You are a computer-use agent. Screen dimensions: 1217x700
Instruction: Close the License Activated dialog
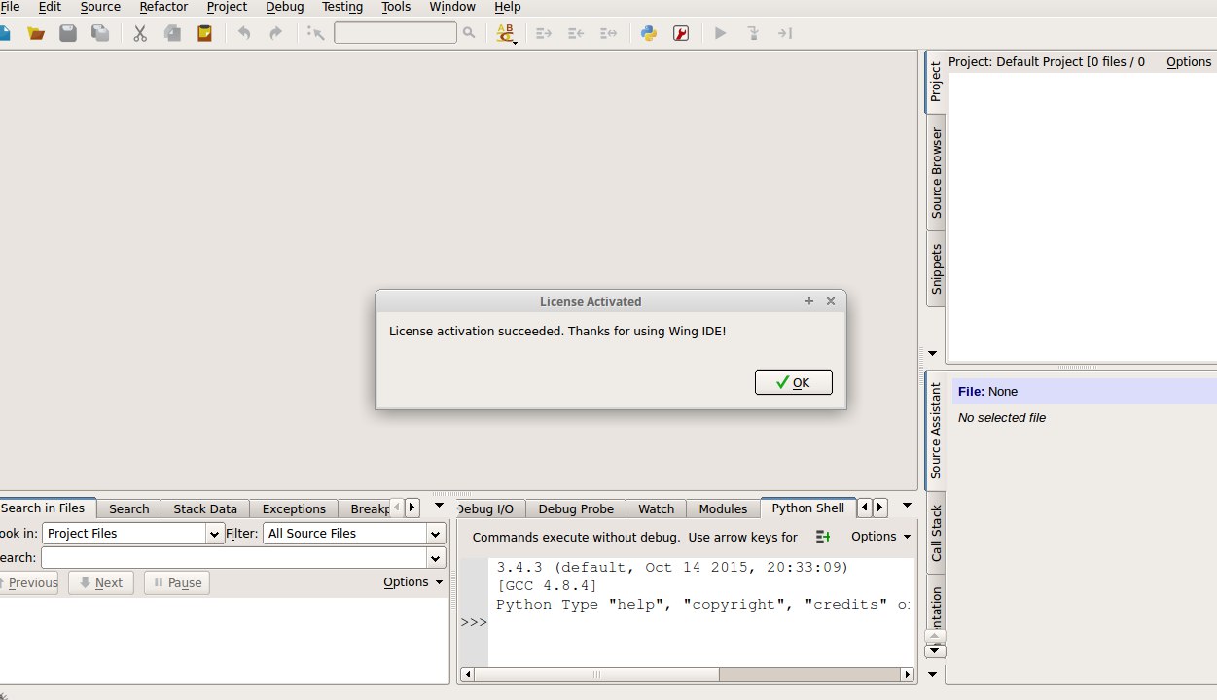831,301
